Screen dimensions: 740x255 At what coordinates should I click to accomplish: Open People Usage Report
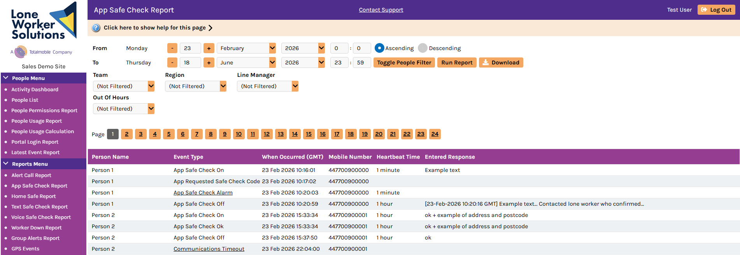pyautogui.click(x=37, y=121)
